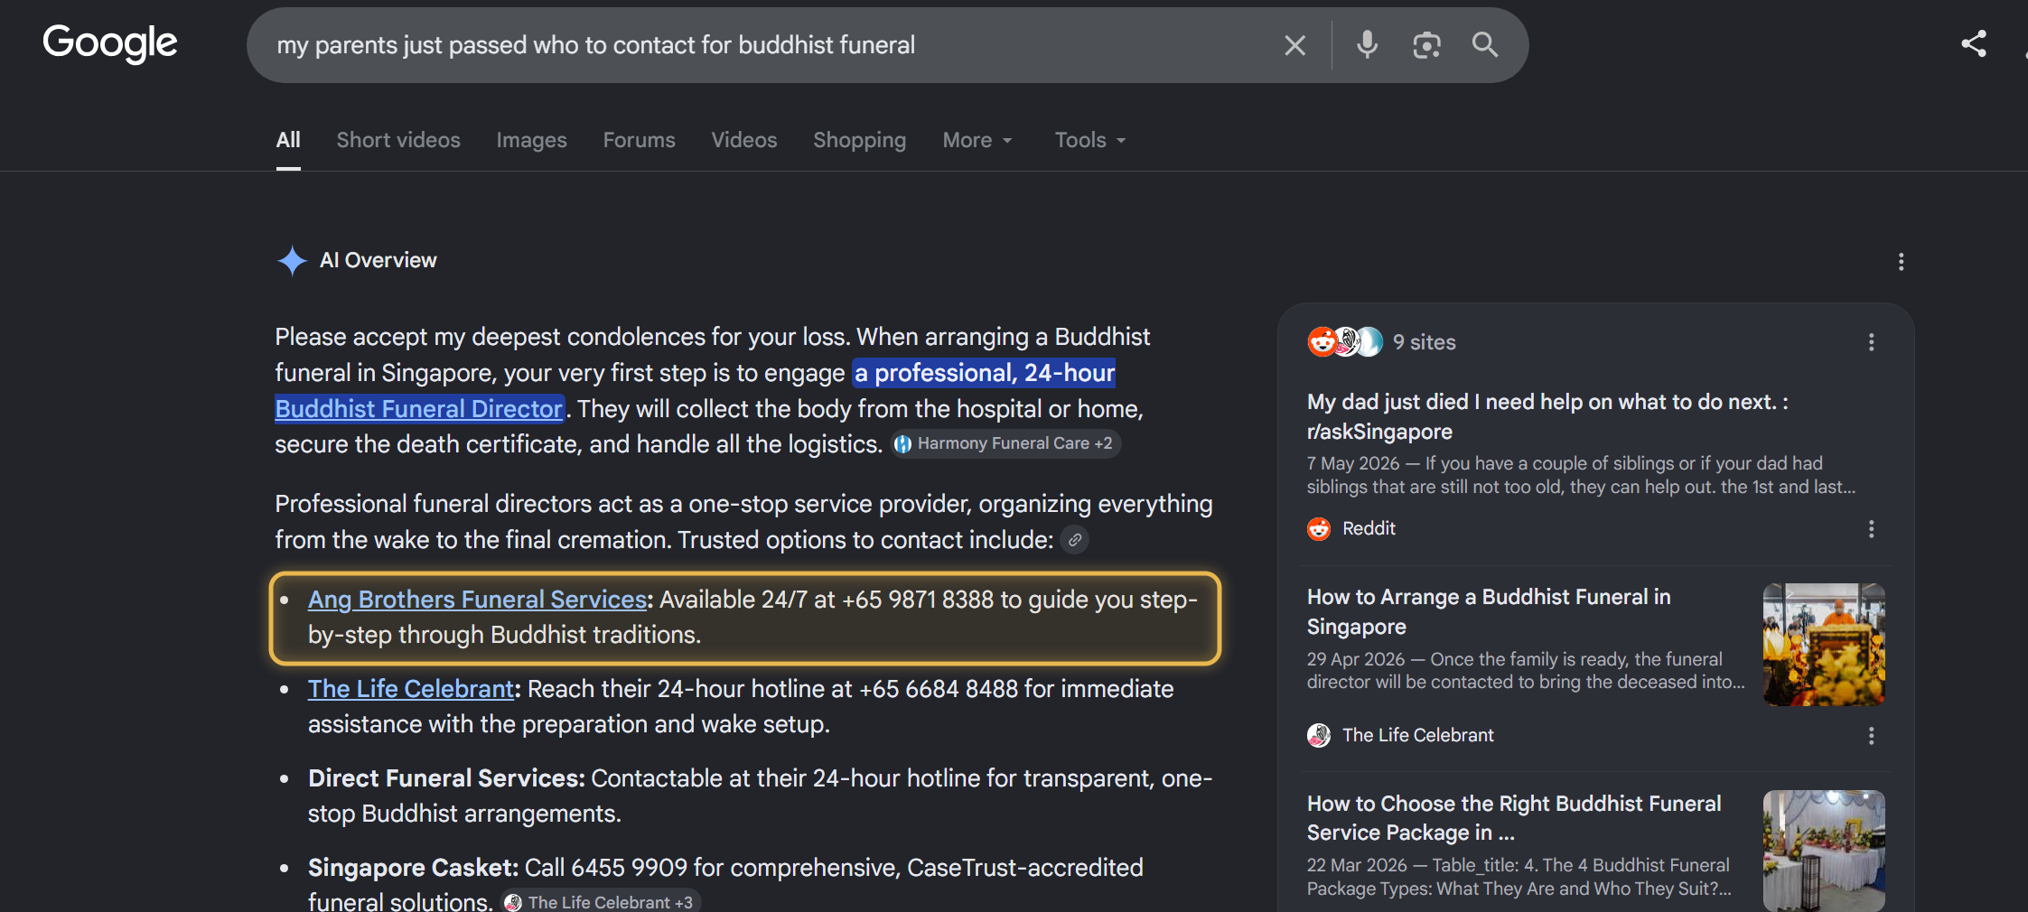Click thumbnail for 'How to Arrange a Buddhist Funeral'

click(1824, 645)
